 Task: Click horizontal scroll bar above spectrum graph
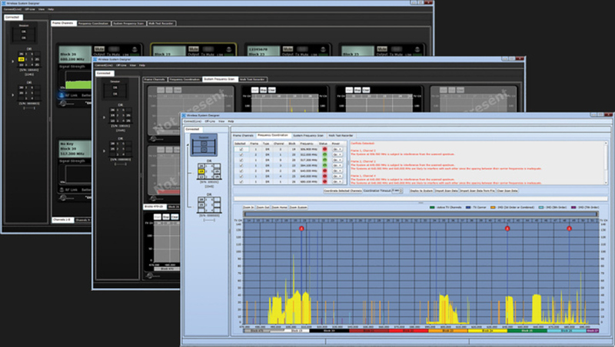[x=421, y=214]
